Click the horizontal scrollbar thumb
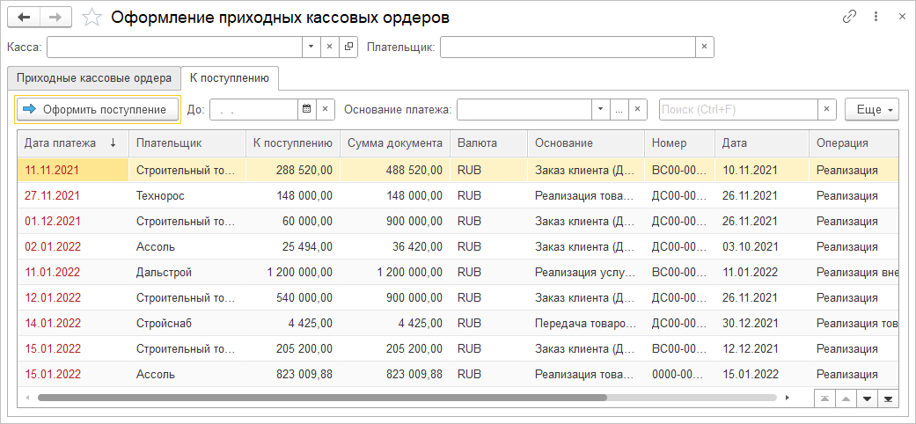Image resolution: width=916 pixels, height=424 pixels. (x=322, y=398)
